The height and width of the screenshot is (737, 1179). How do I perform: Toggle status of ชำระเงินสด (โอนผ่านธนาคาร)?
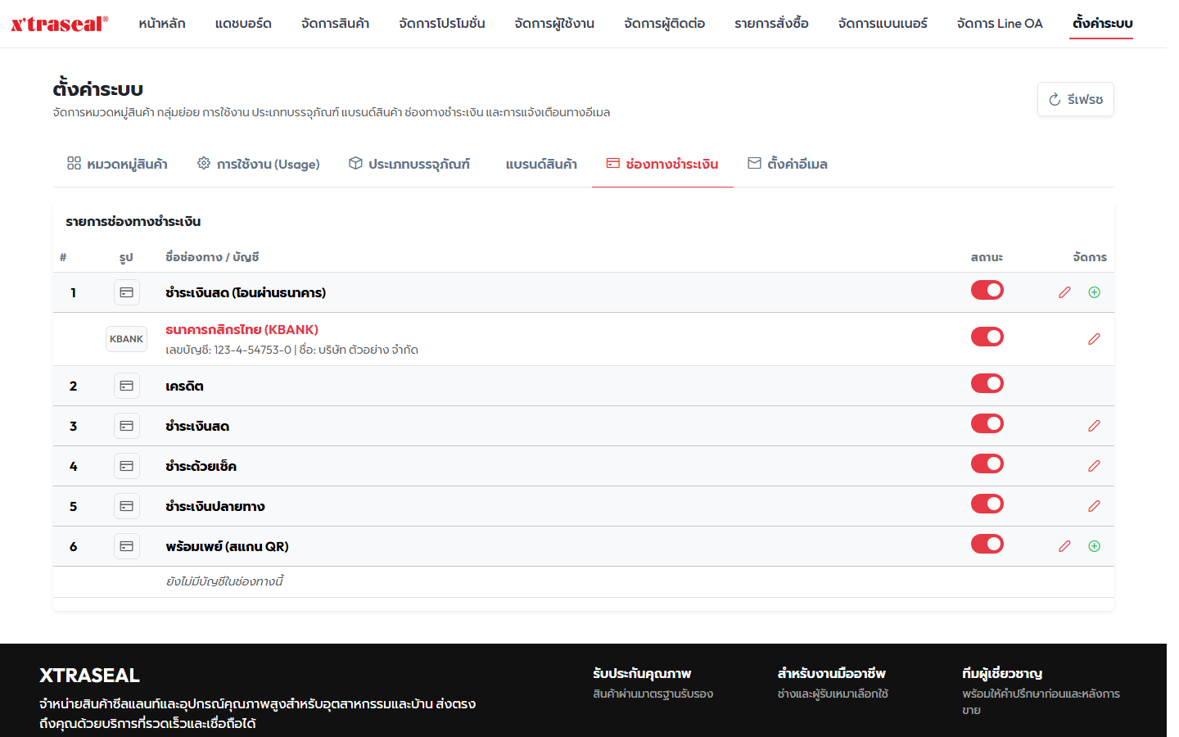987,290
